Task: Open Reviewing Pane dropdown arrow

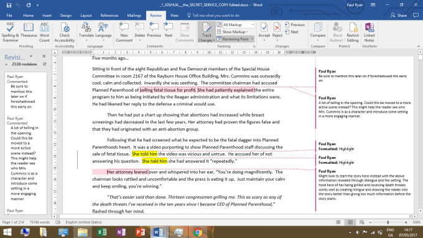Action: [252, 39]
